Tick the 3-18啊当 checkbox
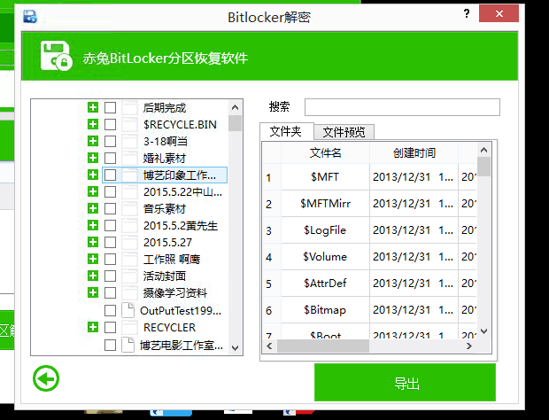Viewport: 549px width, 420px height. point(111,141)
